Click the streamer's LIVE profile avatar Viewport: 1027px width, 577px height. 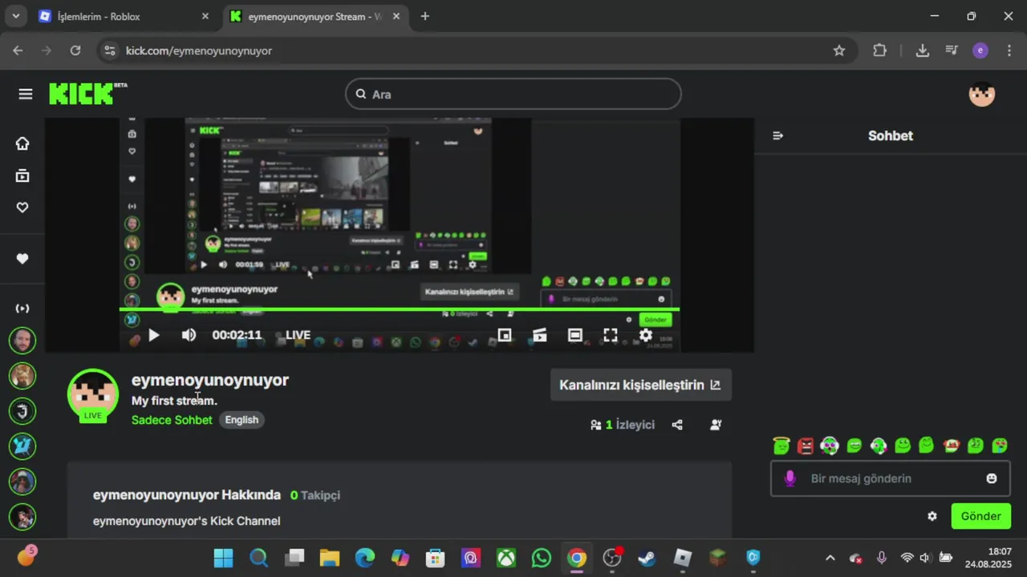93,395
